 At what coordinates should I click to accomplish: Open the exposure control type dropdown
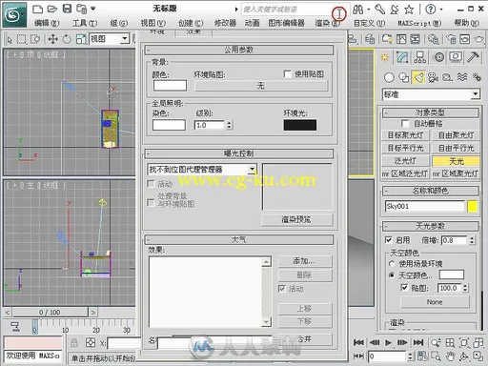[252, 169]
